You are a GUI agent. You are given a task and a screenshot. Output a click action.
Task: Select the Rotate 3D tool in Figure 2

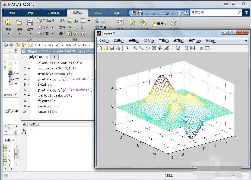[154, 48]
